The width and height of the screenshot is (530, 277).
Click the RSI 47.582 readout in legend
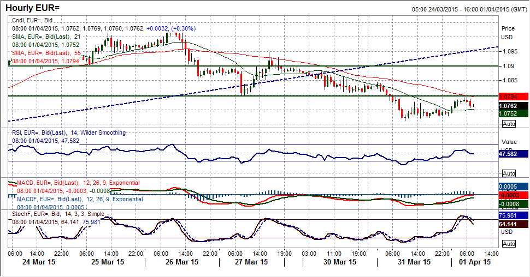coord(46,141)
